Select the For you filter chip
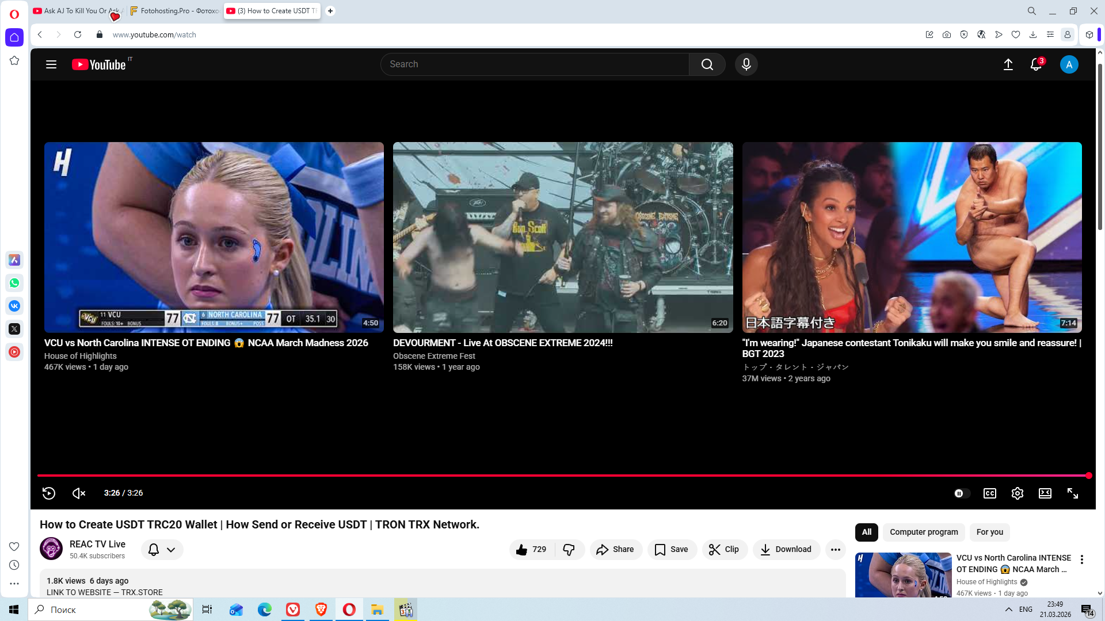Image resolution: width=1105 pixels, height=621 pixels. (x=989, y=532)
